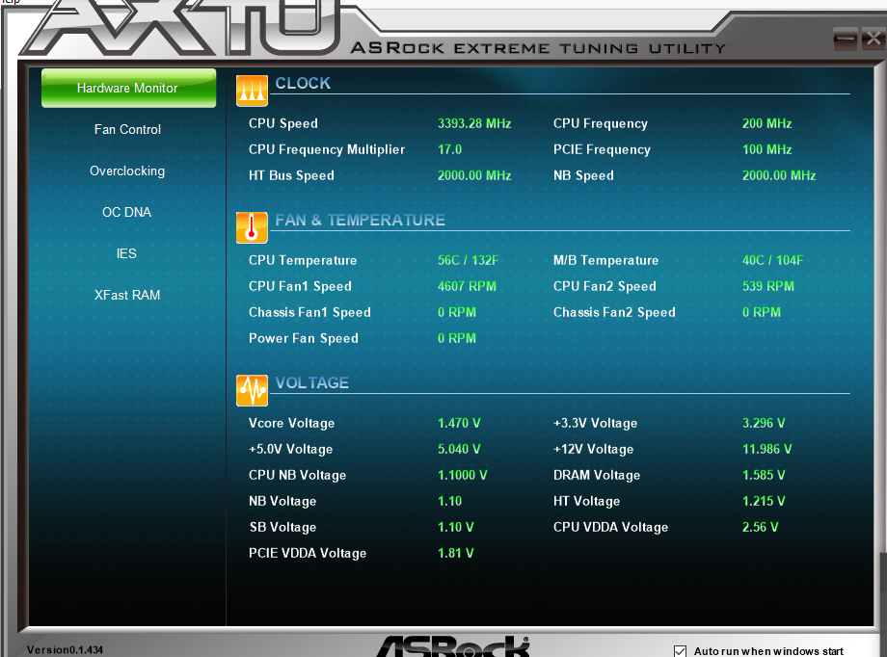Click the Power Fan Speed label
Image resolution: width=887 pixels, height=657 pixels.
pyautogui.click(x=303, y=338)
